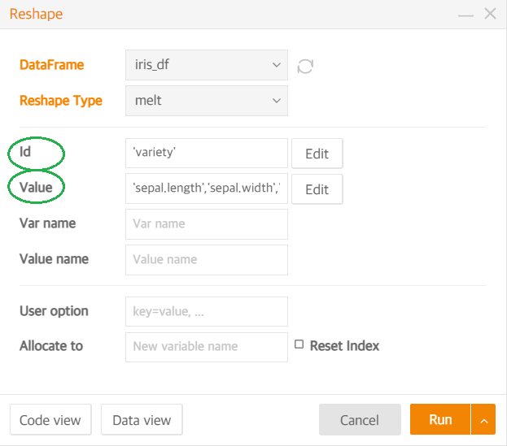Viewport: 507px width, 446px height.
Task: Expand the melt Reshape Type dropdown
Action: 207,101
